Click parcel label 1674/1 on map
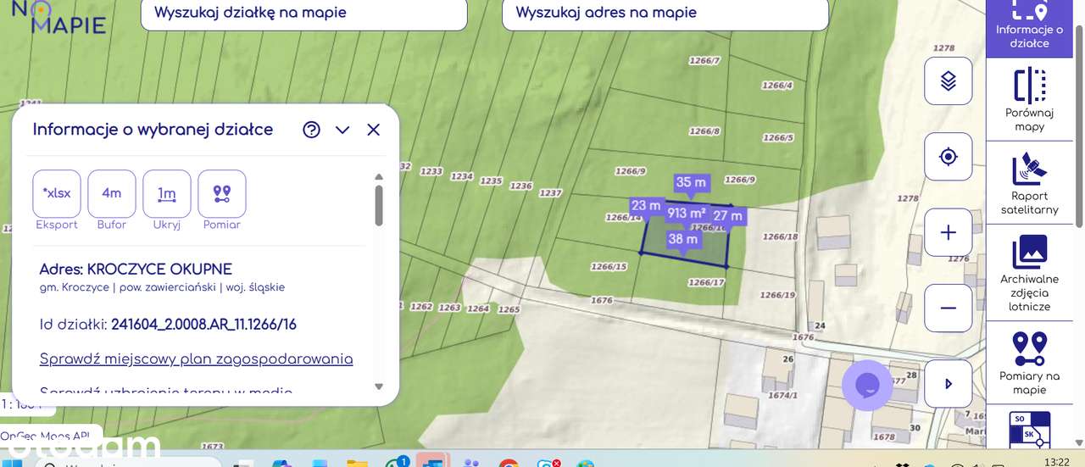The width and height of the screenshot is (1085, 467). (783, 395)
